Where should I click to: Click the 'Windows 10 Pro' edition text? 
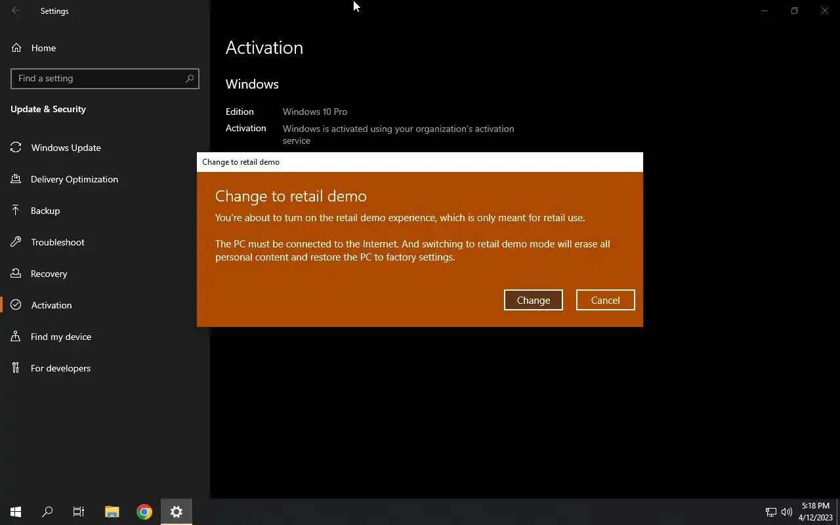pos(315,112)
